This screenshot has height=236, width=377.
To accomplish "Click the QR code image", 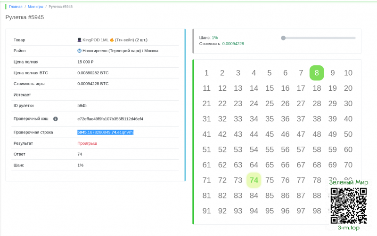I will (x=348, y=205).
